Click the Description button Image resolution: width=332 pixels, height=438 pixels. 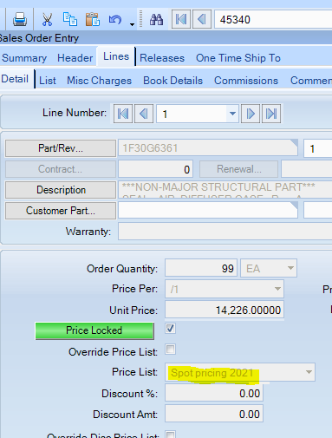(61, 190)
